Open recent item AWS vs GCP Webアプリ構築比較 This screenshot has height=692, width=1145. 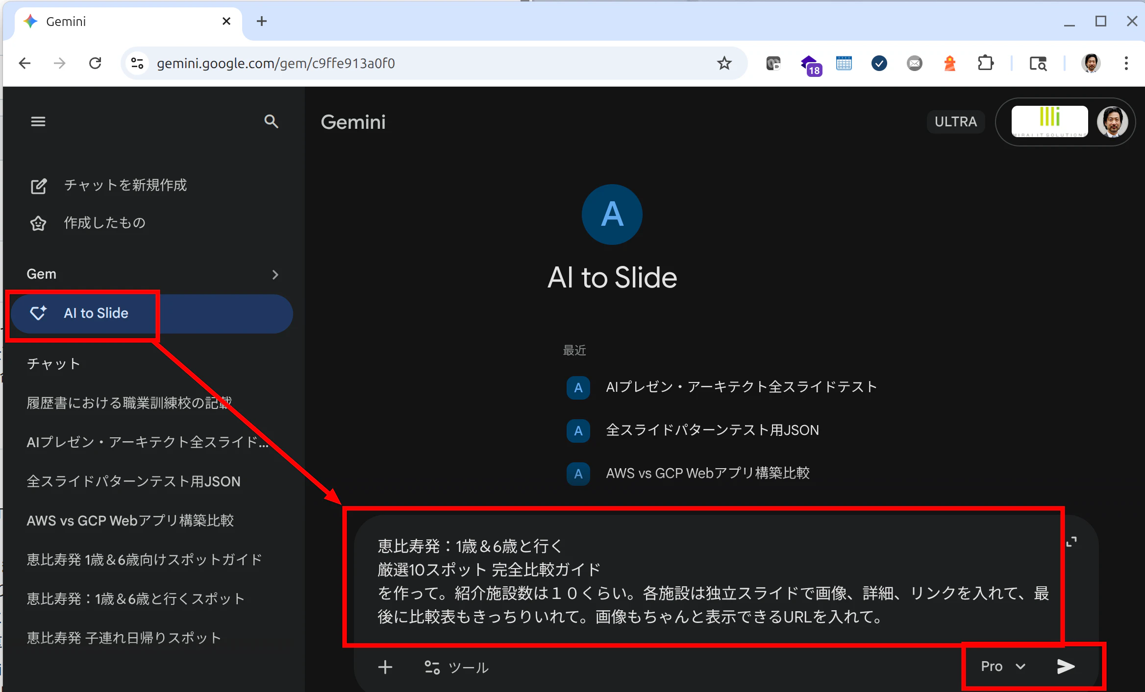tap(708, 473)
